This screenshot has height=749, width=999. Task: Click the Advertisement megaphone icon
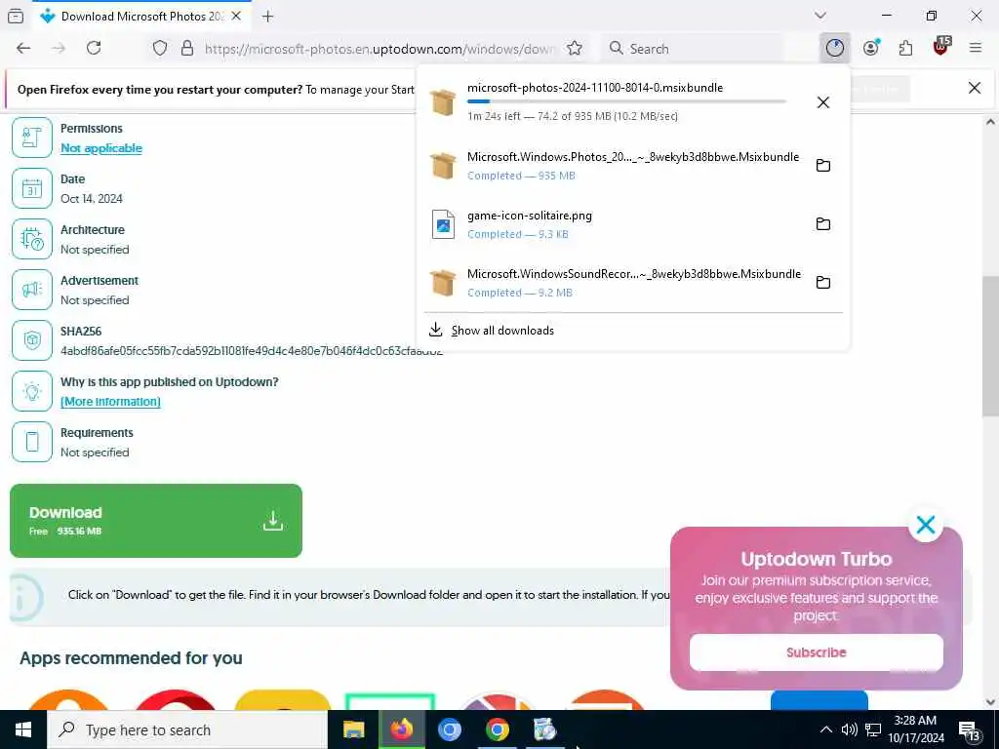pyautogui.click(x=32, y=290)
